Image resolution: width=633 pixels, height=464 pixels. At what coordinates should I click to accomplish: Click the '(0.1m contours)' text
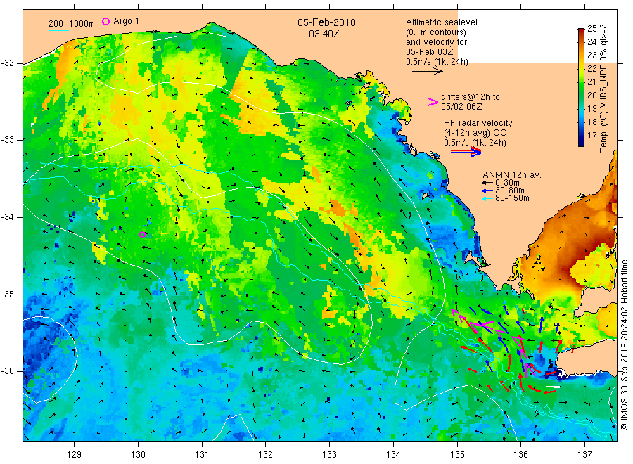point(436,32)
